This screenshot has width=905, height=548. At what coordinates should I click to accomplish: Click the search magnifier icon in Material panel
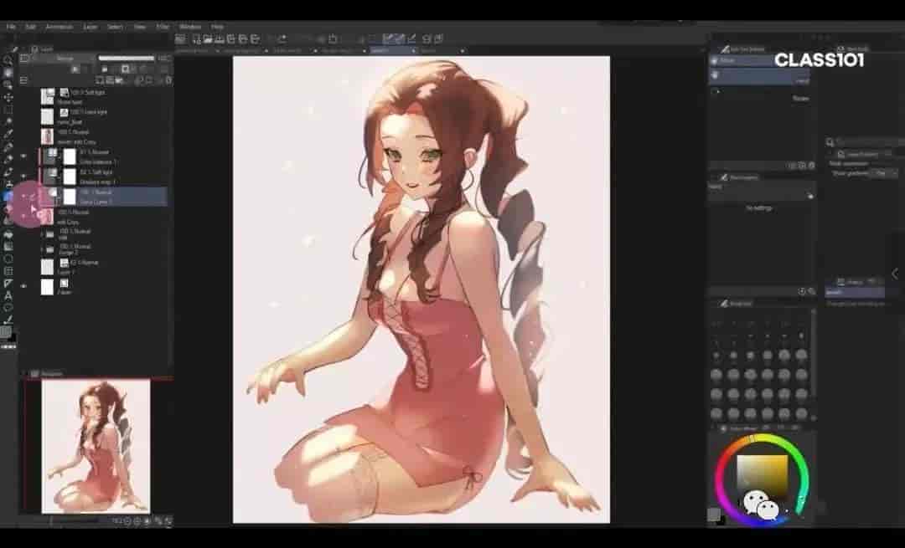tap(830, 141)
